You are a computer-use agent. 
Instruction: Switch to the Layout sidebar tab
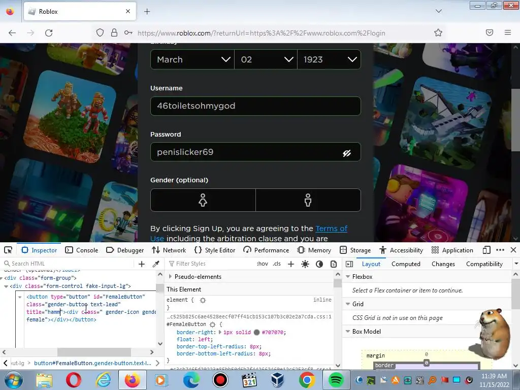pyautogui.click(x=371, y=264)
